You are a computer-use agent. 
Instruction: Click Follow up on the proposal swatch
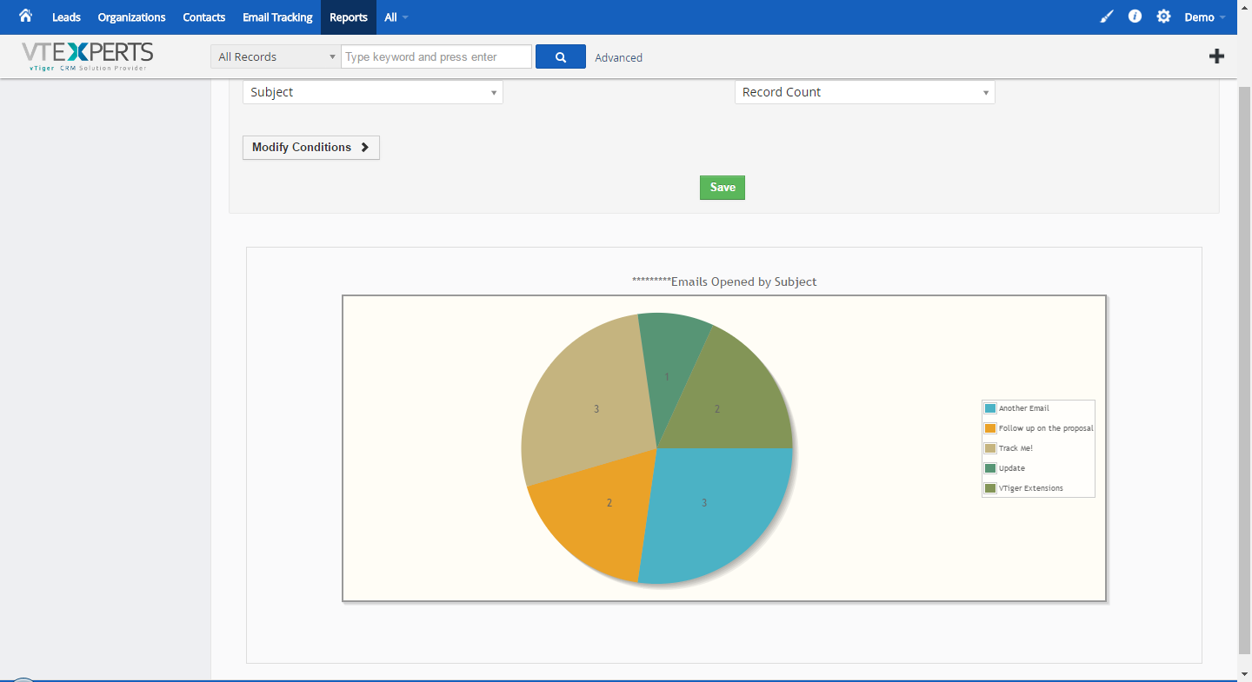(x=990, y=428)
